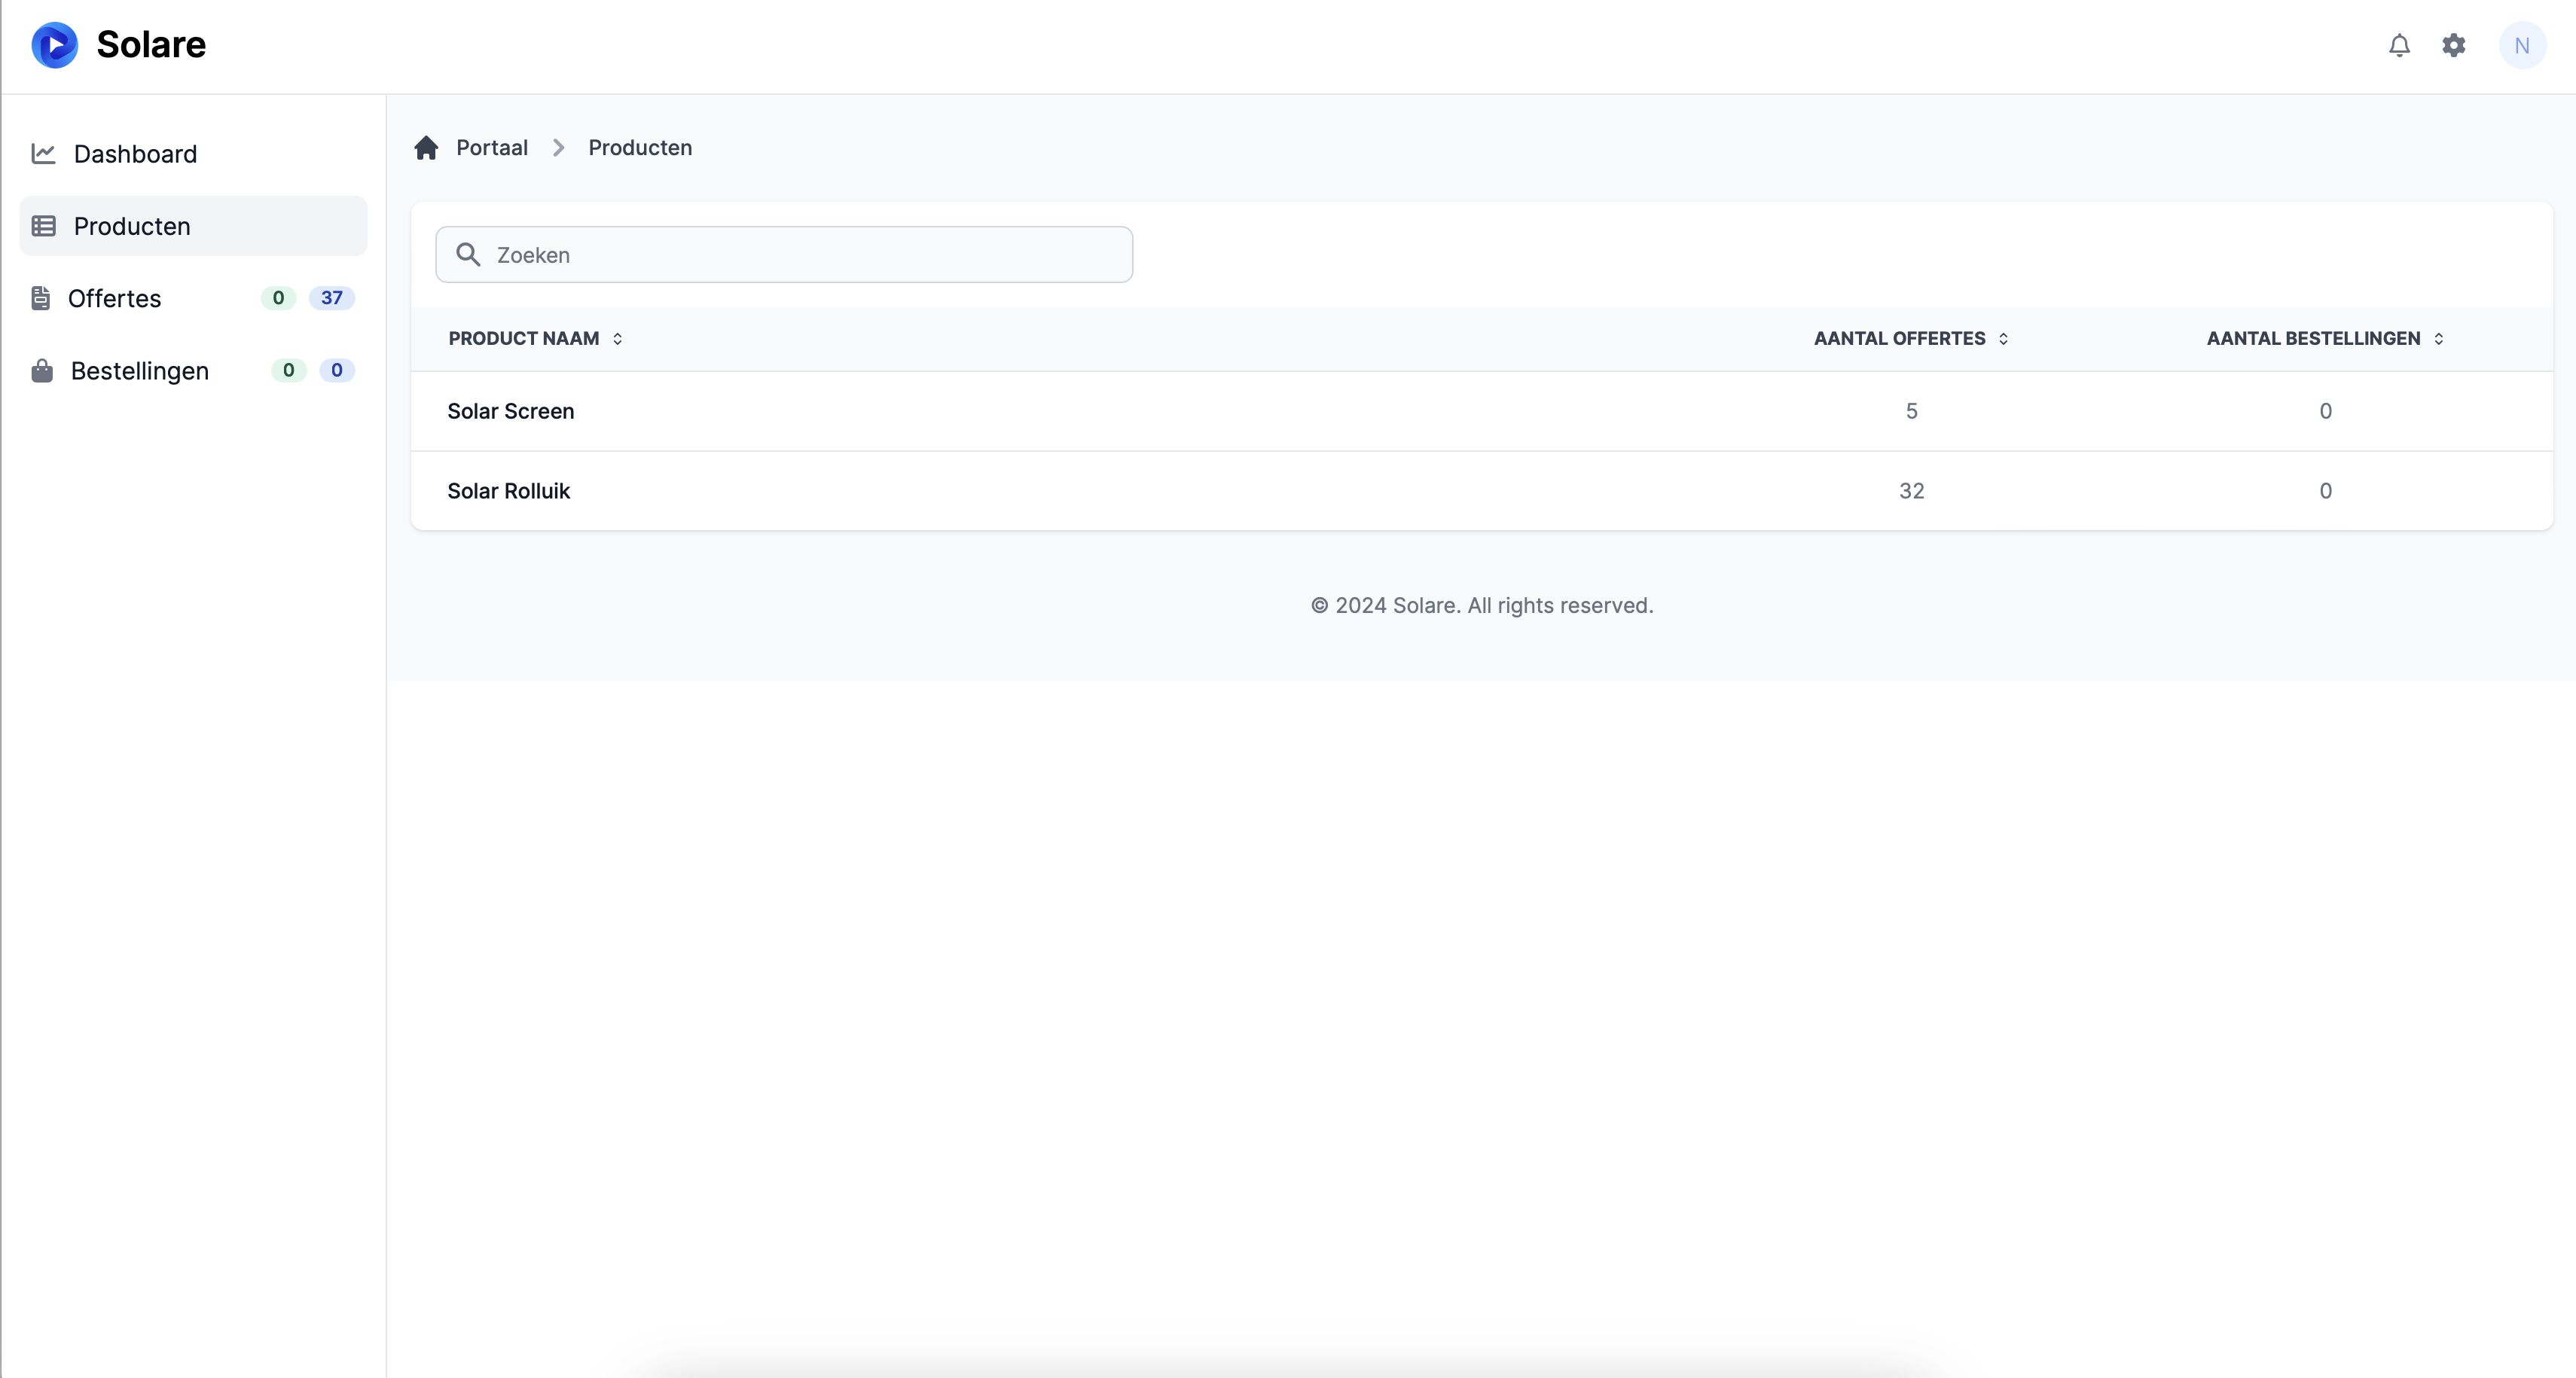2576x1378 pixels.
Task: Click Solar Rolluik bestellingen count 0
Action: [x=2325, y=491]
